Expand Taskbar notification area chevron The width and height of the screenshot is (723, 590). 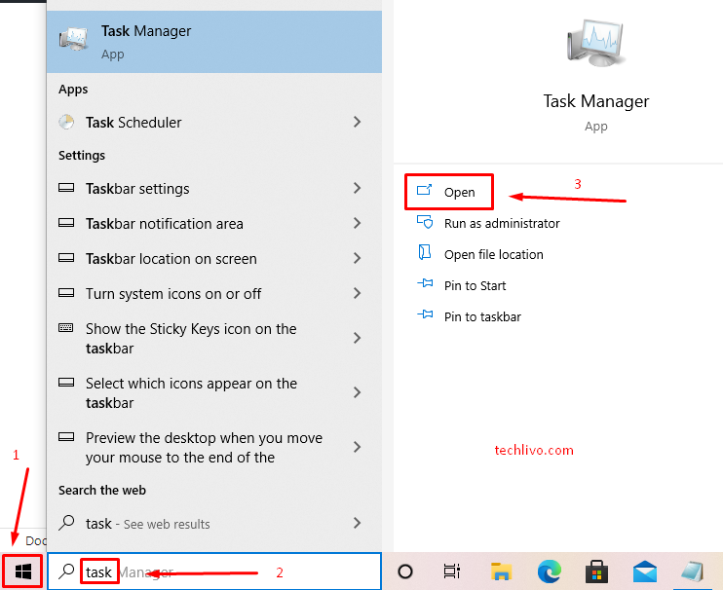357,223
